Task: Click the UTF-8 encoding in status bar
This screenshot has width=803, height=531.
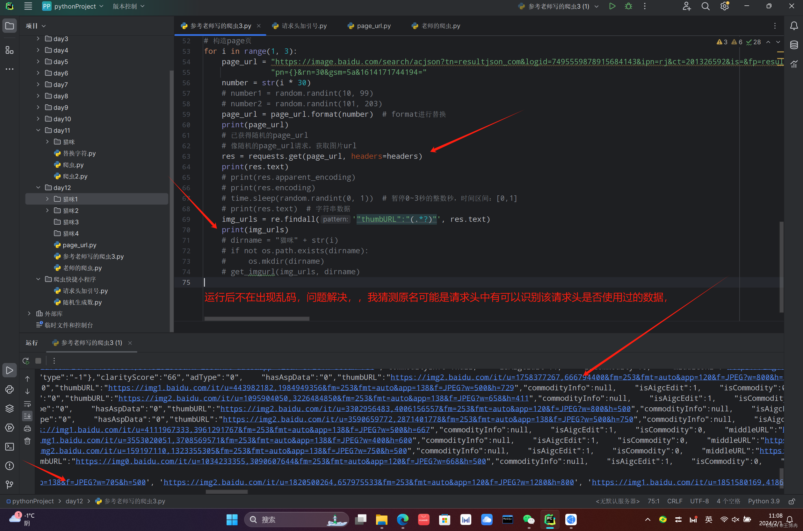Action: [699, 501]
